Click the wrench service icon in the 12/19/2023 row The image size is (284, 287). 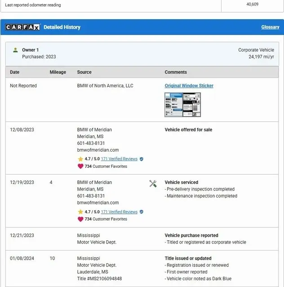coord(153,183)
